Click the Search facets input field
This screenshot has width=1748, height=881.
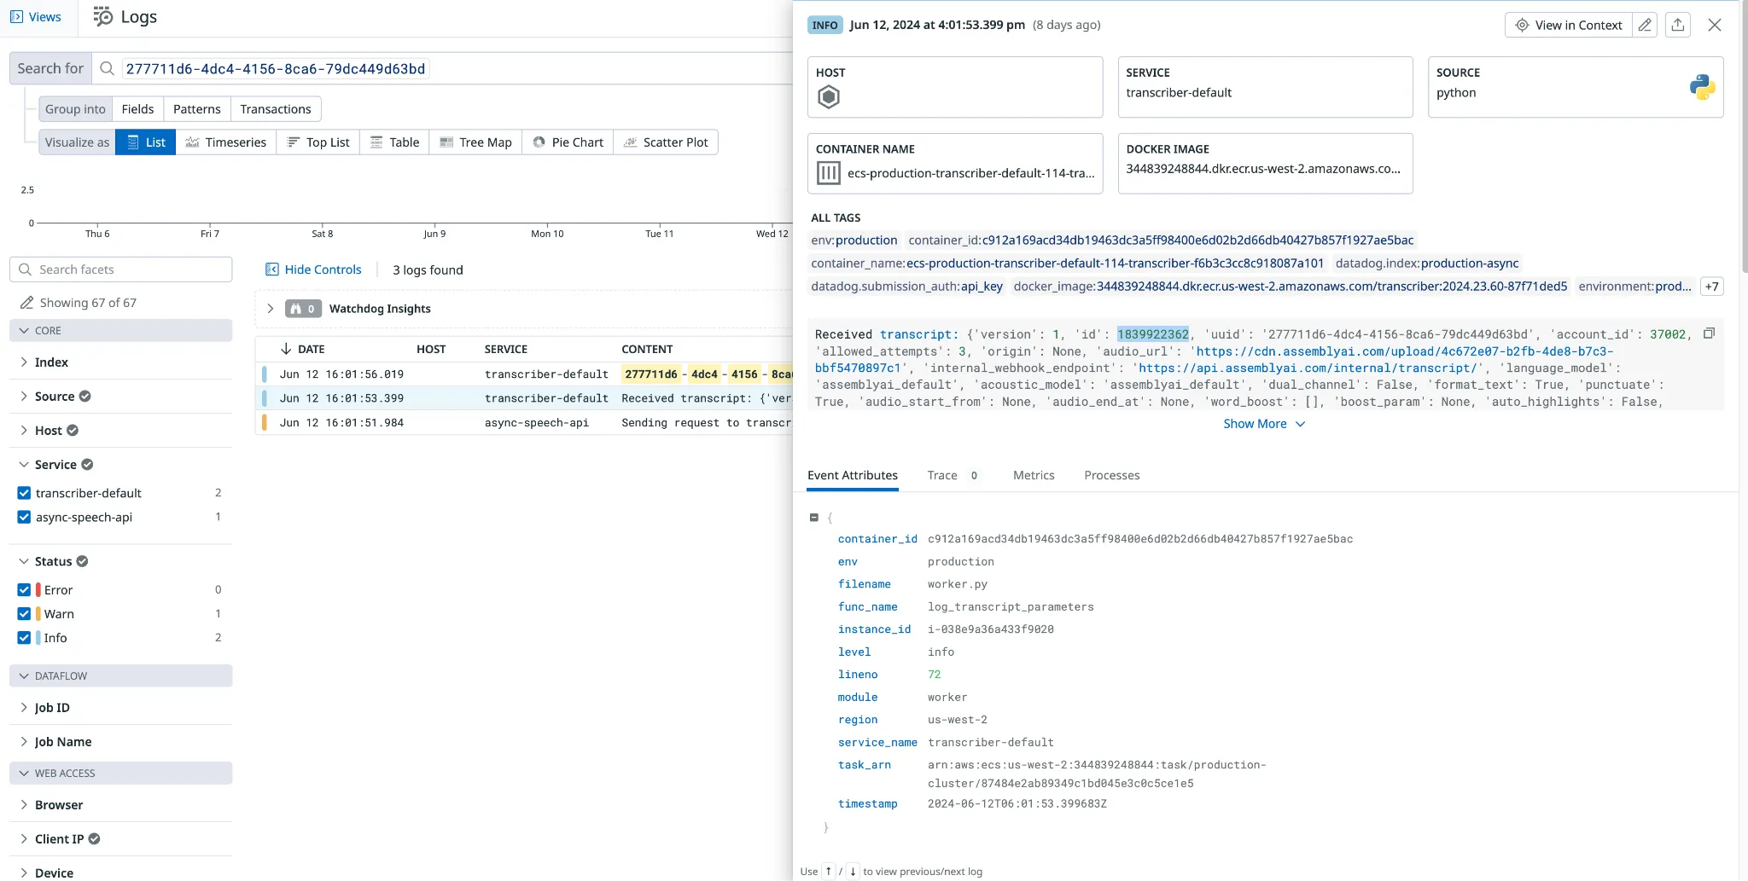pyautogui.click(x=128, y=270)
